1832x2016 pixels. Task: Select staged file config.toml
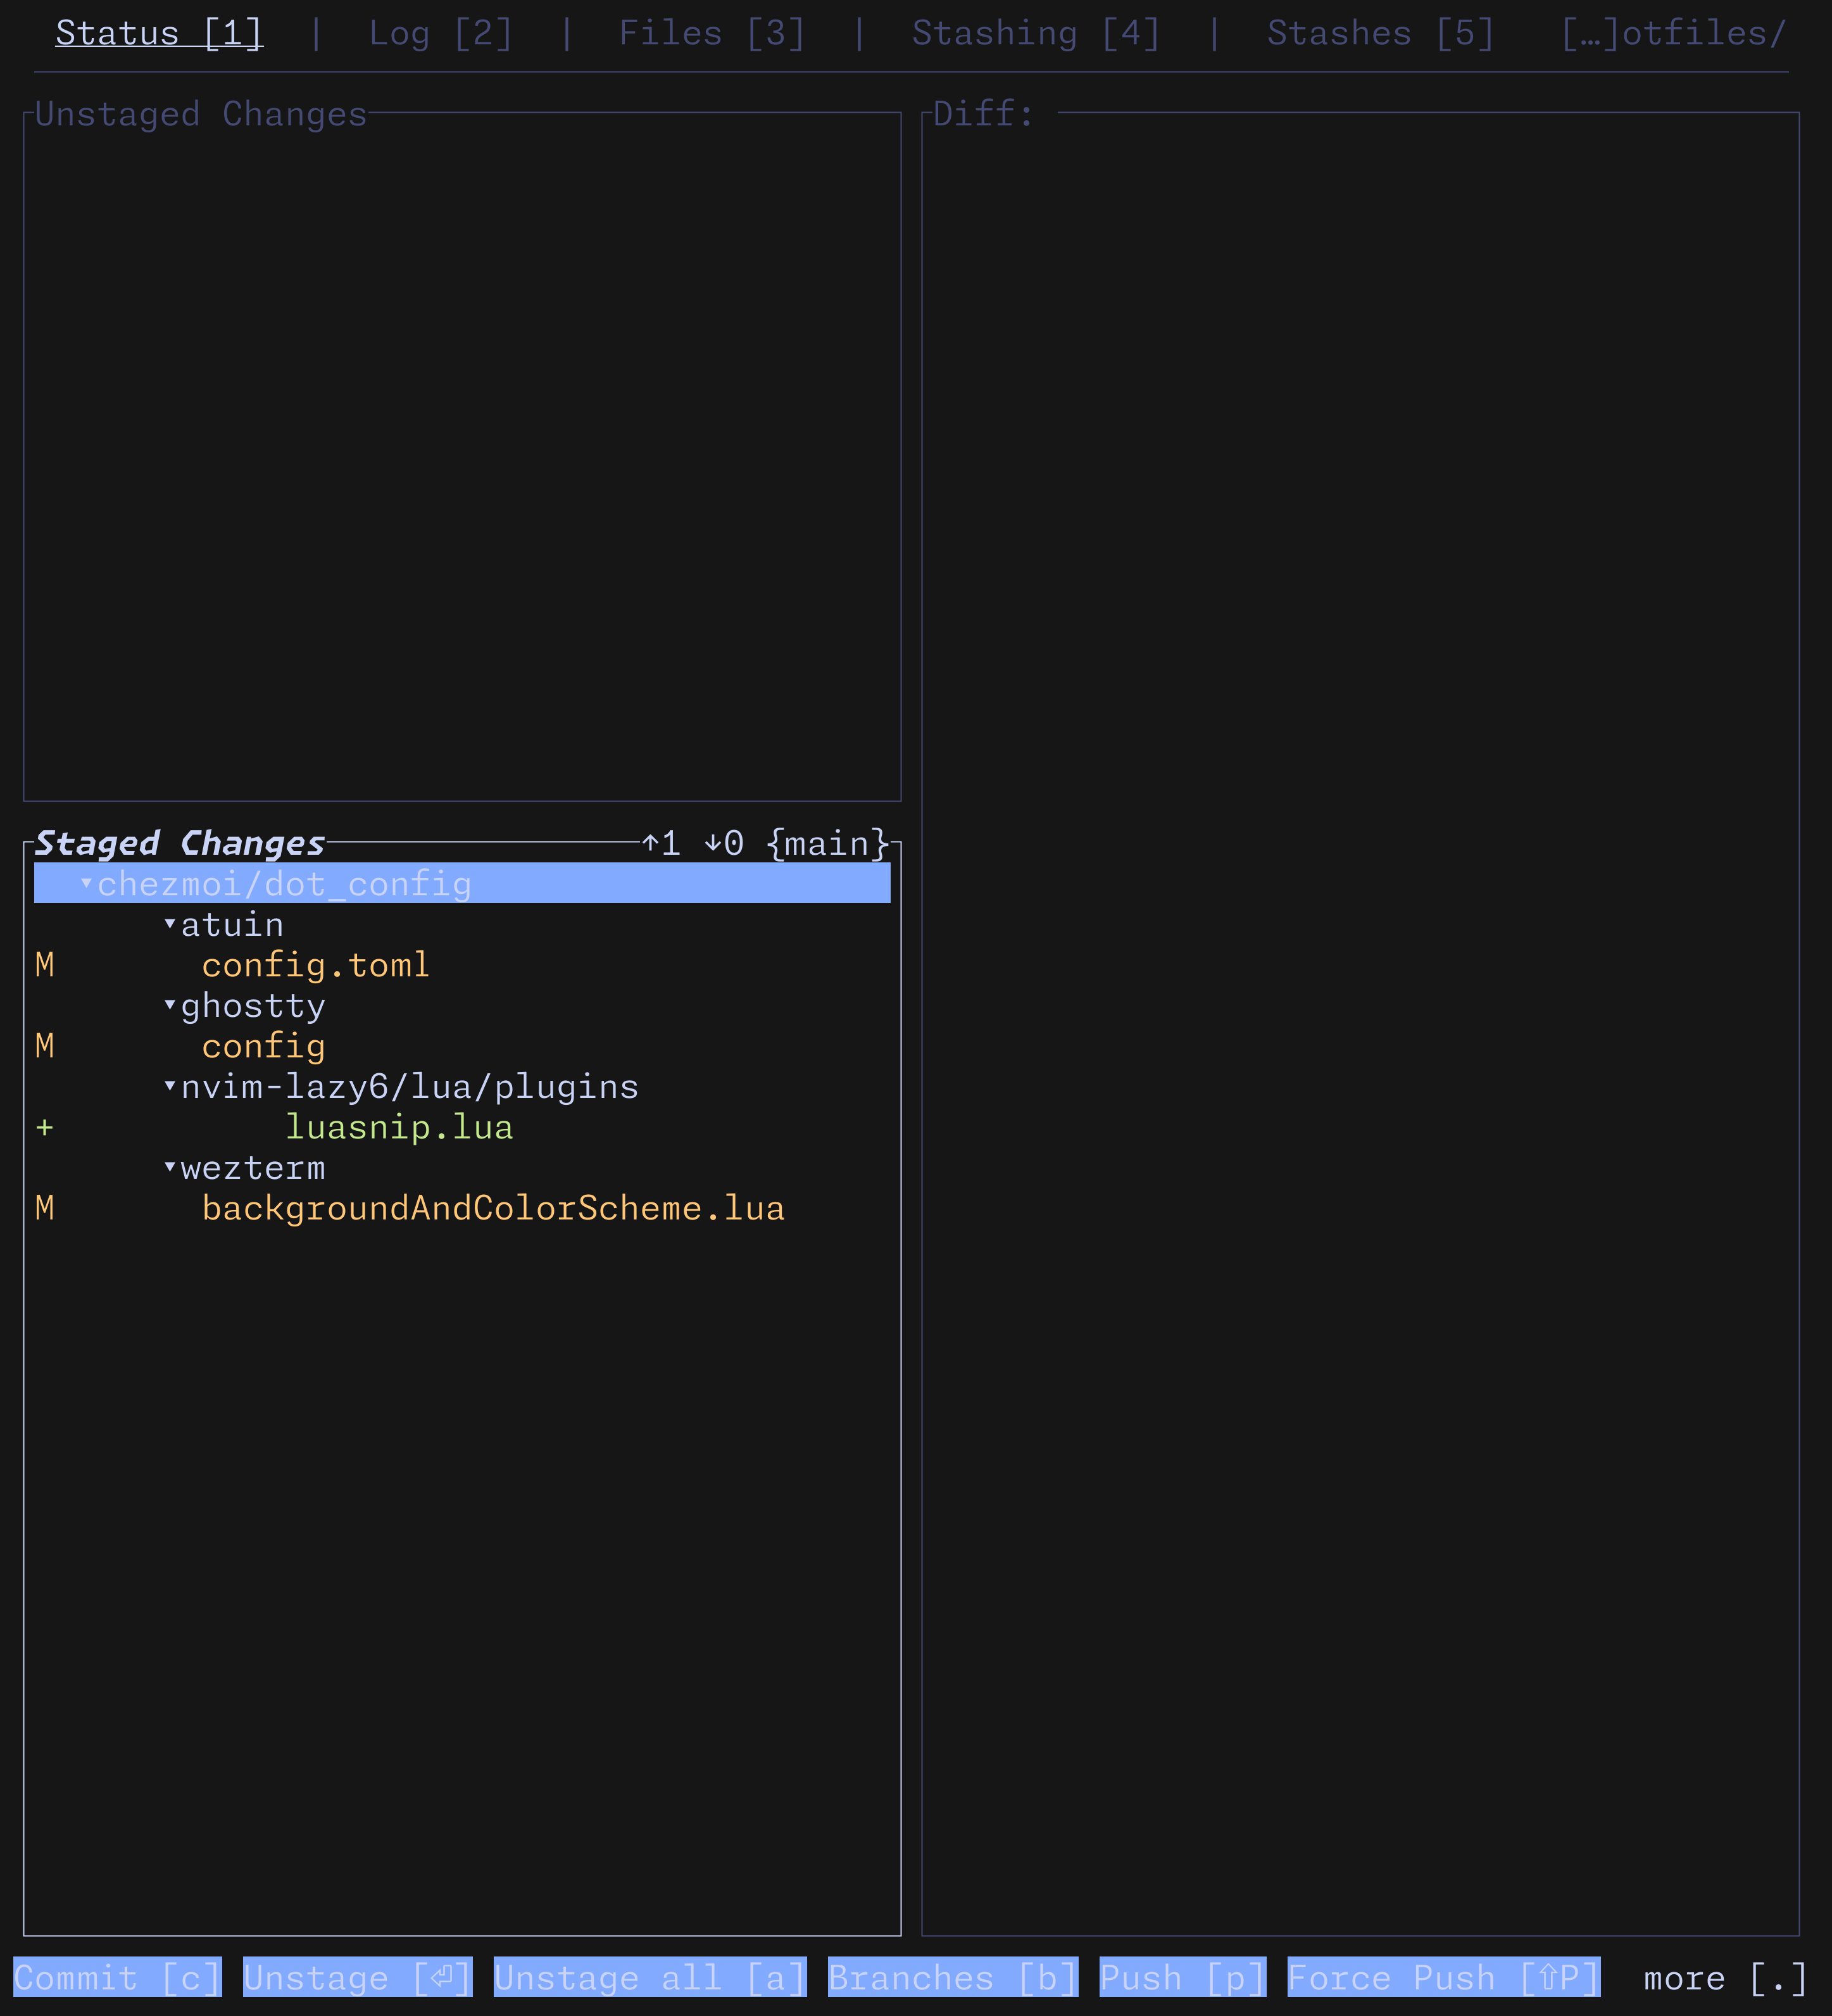point(315,965)
